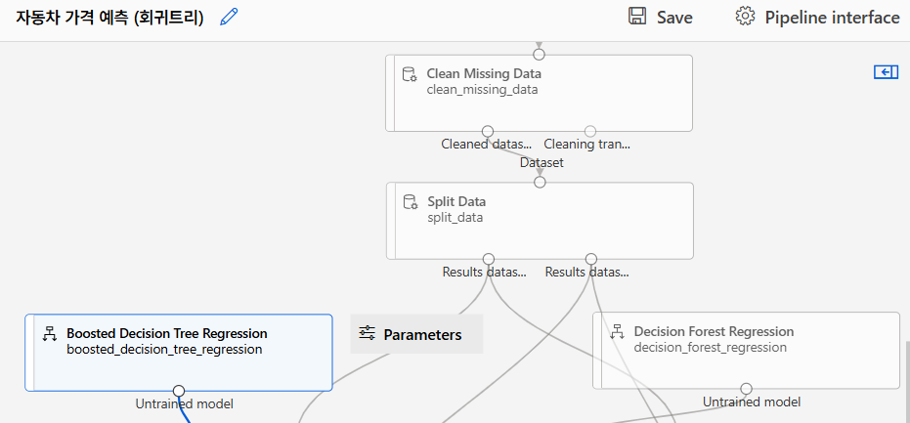This screenshot has width=910, height=423.
Task: Click the Split Data module icon
Action: coord(411,202)
